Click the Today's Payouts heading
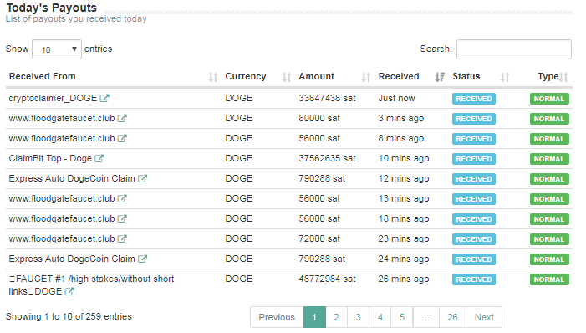This screenshot has width=586, height=333. point(52,8)
